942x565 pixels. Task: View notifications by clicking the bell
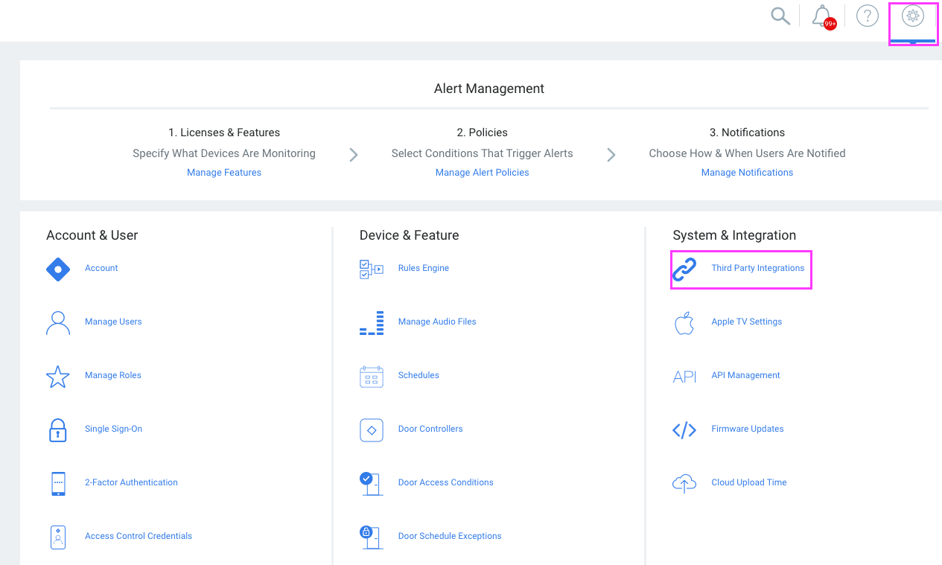(821, 15)
